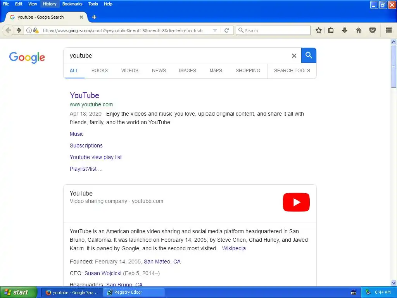This screenshot has height=298, width=397.
Task: Open the Edit menu
Action: coord(19,4)
